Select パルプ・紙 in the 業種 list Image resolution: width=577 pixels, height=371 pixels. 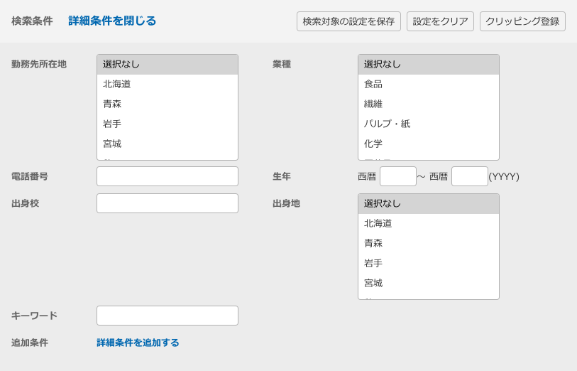[x=387, y=124]
